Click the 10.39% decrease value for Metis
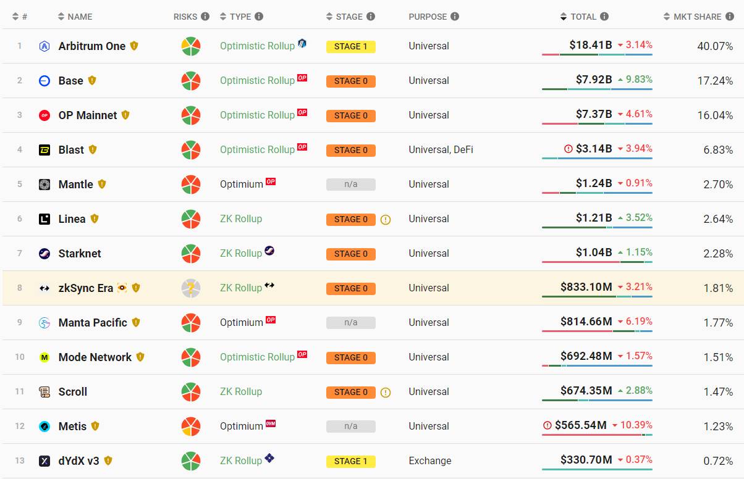The width and height of the screenshot is (744, 479). (636, 425)
